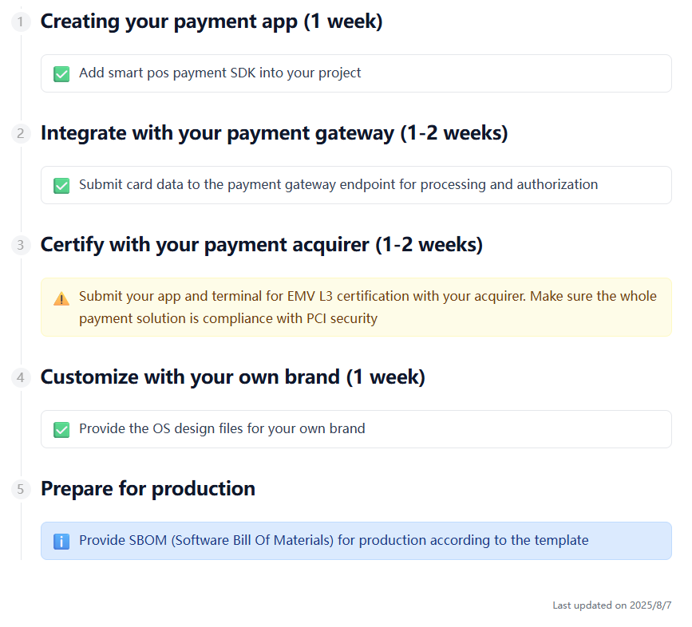
Task: Click 'Provide the OS design files' text
Action: [222, 429]
